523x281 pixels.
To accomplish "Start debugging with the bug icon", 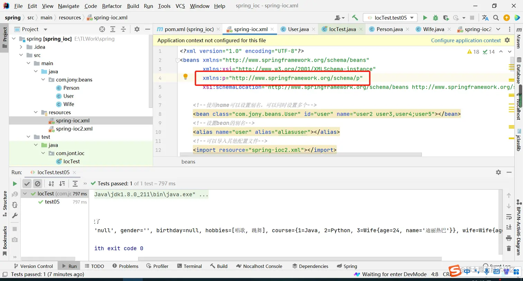I will (435, 18).
